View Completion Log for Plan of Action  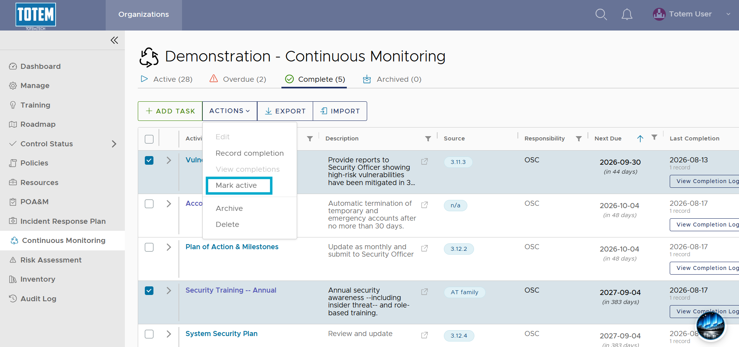click(x=705, y=268)
